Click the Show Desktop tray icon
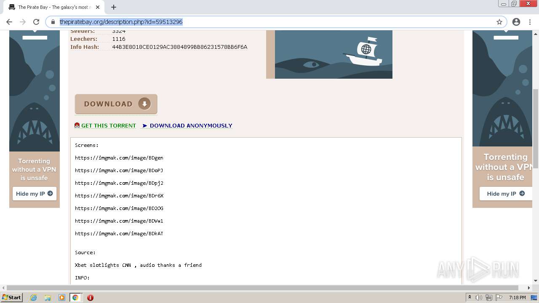Viewport: 539px width, 303px height. [535, 298]
